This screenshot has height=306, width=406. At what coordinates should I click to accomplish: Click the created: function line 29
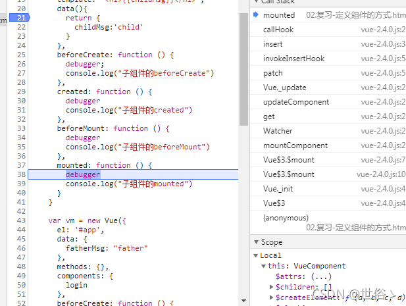(x=105, y=91)
